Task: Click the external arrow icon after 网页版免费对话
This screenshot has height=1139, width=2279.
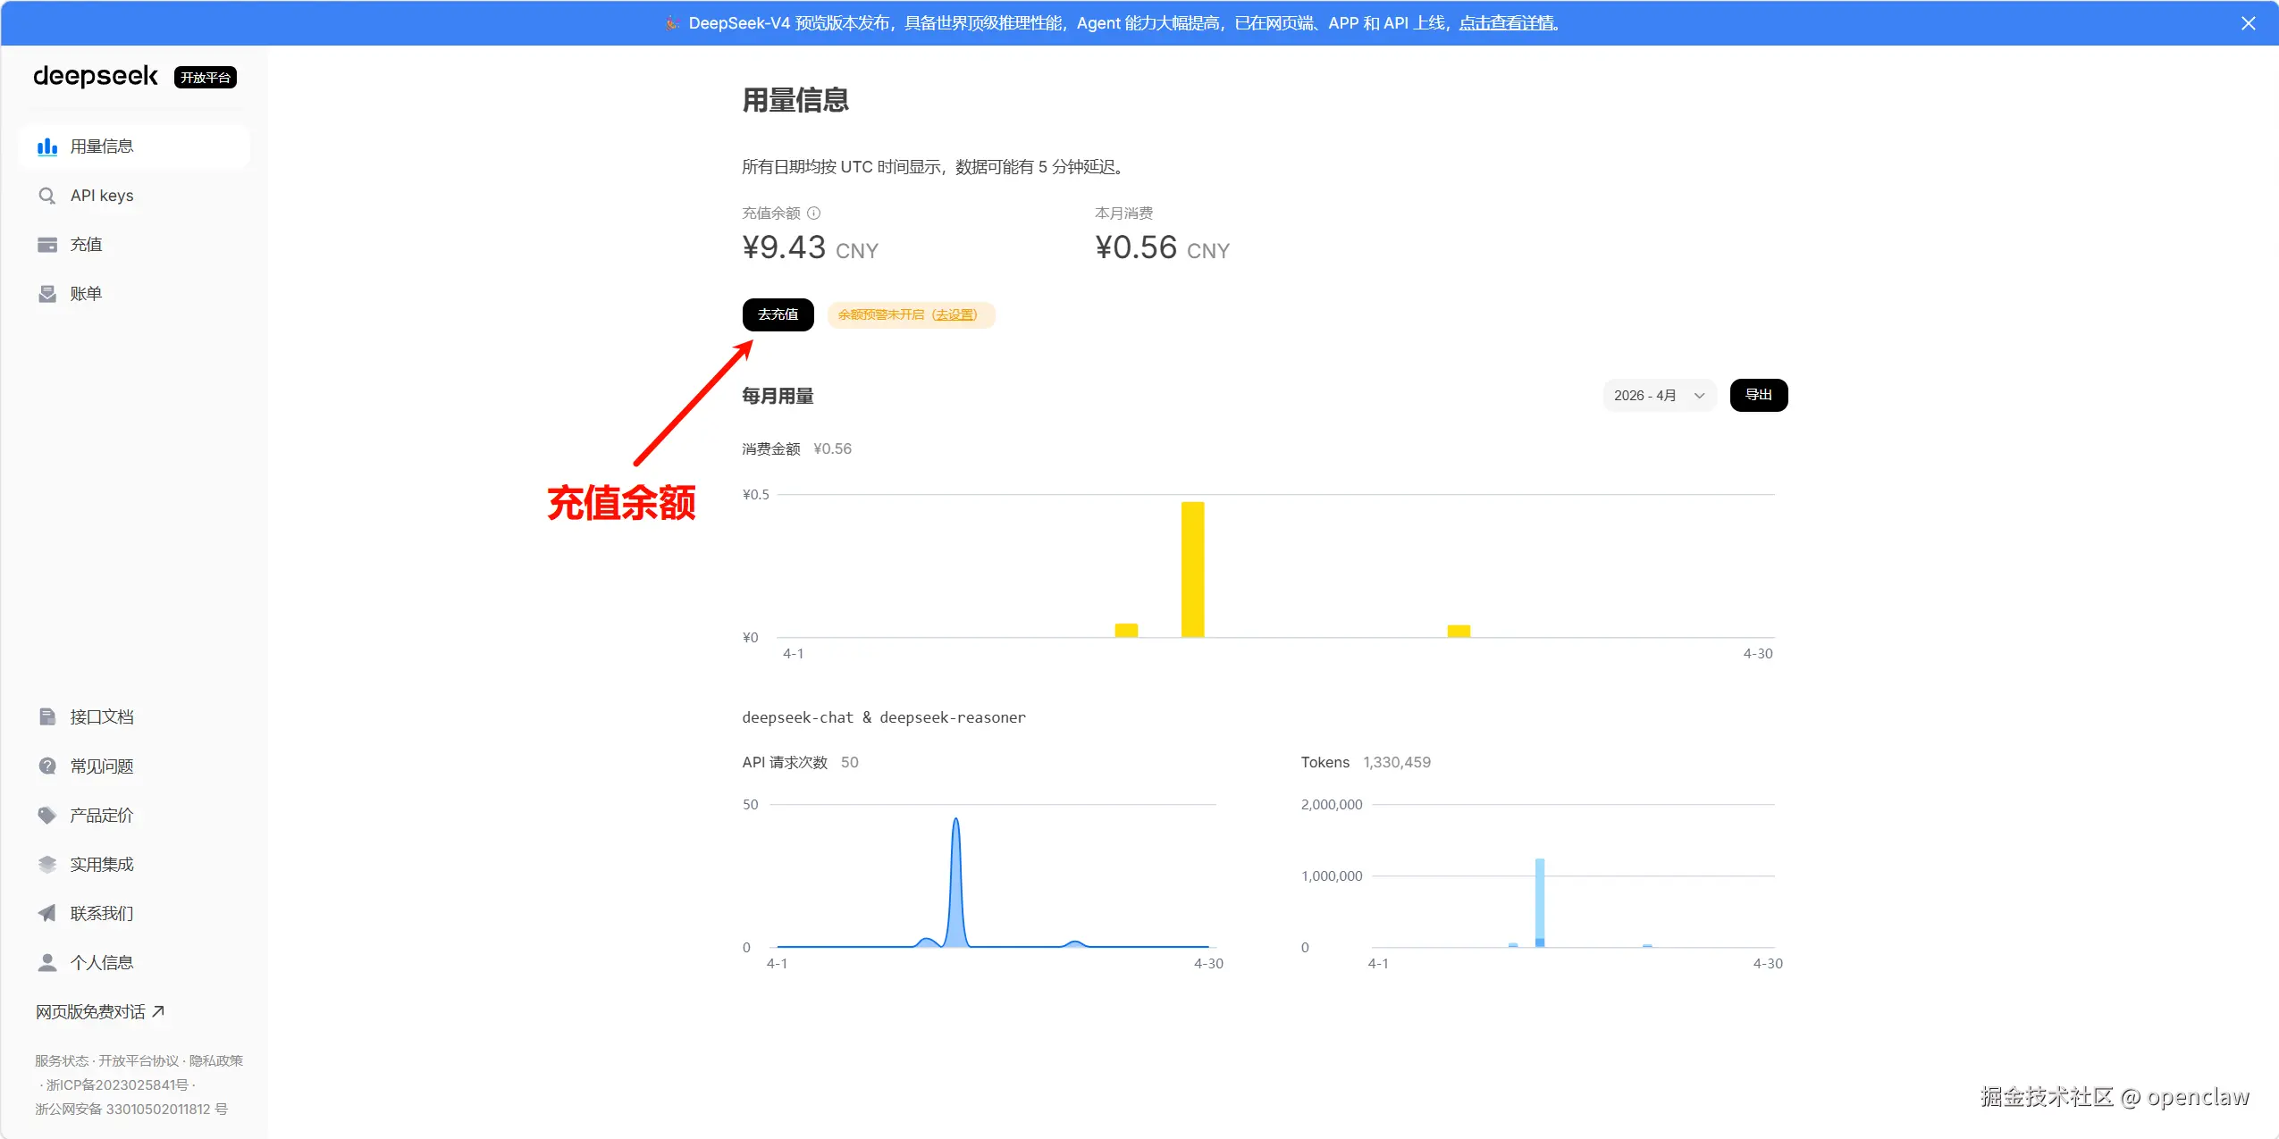Action: [x=158, y=1011]
